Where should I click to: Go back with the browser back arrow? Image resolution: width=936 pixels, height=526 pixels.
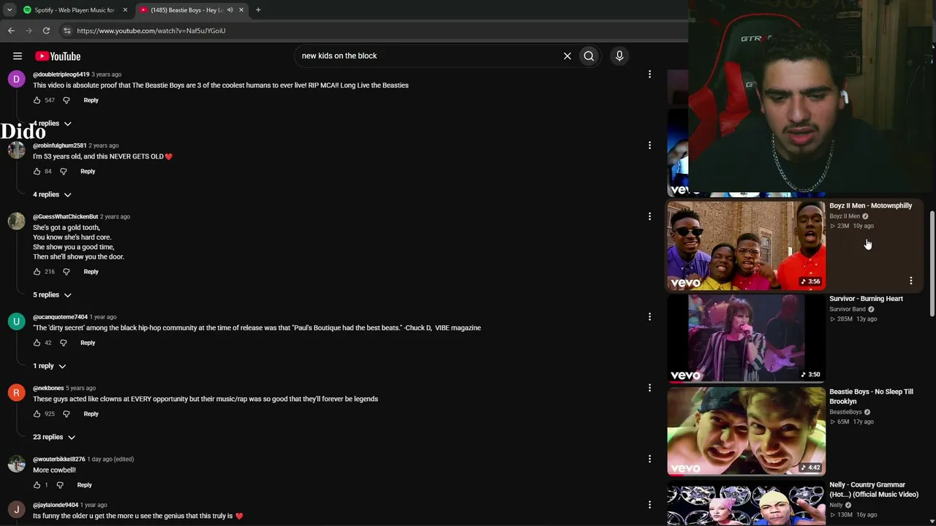click(x=11, y=31)
